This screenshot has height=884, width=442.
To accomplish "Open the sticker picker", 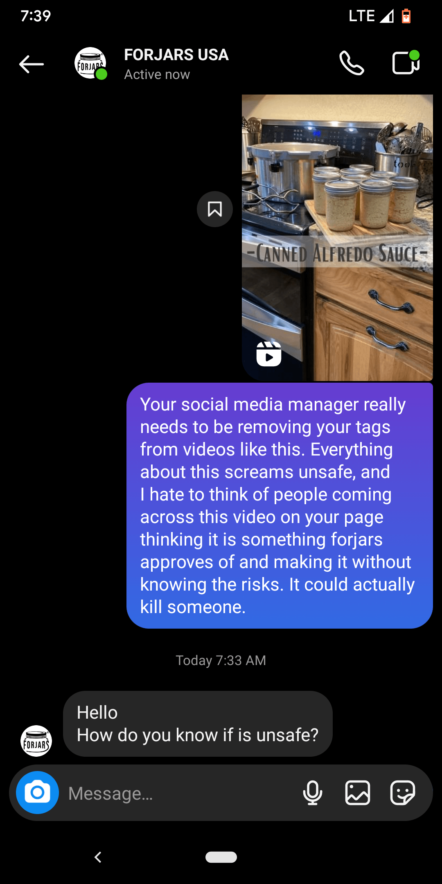I will pos(403,793).
